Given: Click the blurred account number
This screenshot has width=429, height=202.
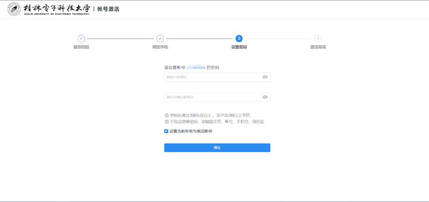Looking at the screenshot, I should tap(196, 68).
